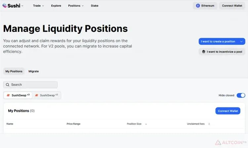Click Connect Wallet in top bar
Screen dimensions: 248x148
[x=232, y=6]
